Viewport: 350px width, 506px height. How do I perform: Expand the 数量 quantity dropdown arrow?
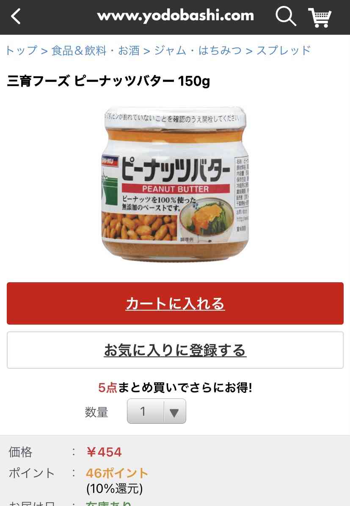click(174, 412)
